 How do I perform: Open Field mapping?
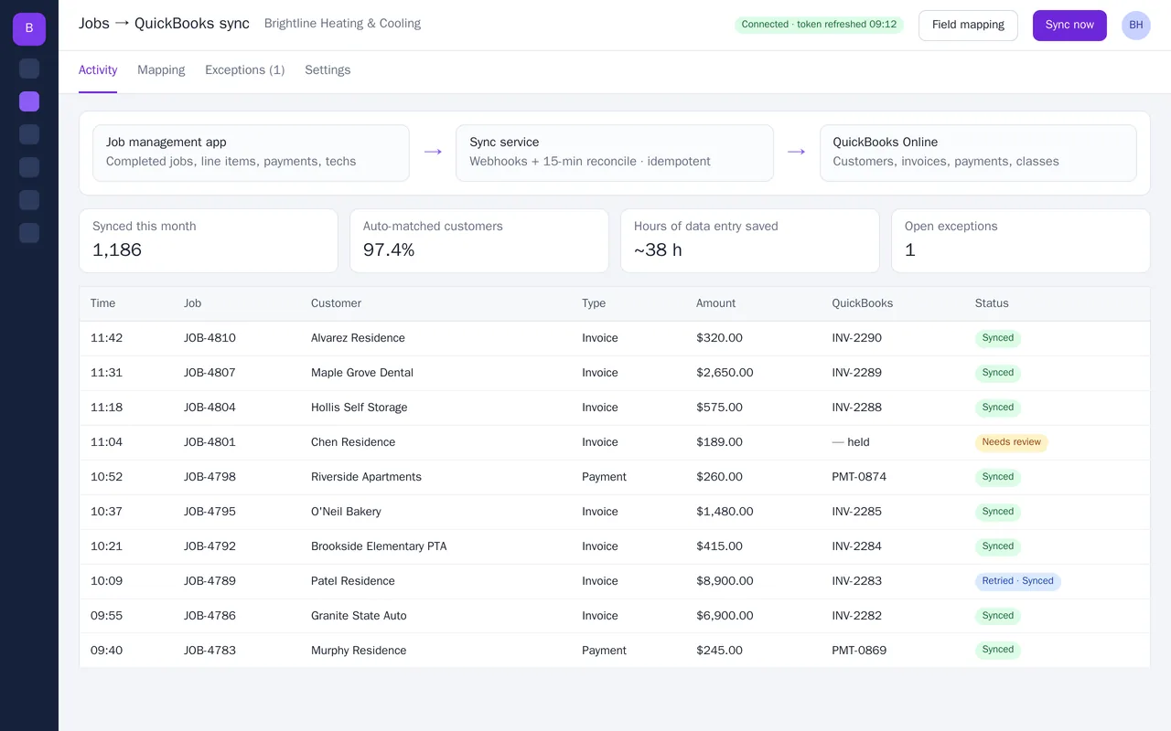968,26
